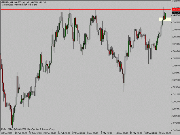This screenshot has width=180, height=135.
Task: Select the pale yellow highlighted rectangle
Action: pos(165,19)
